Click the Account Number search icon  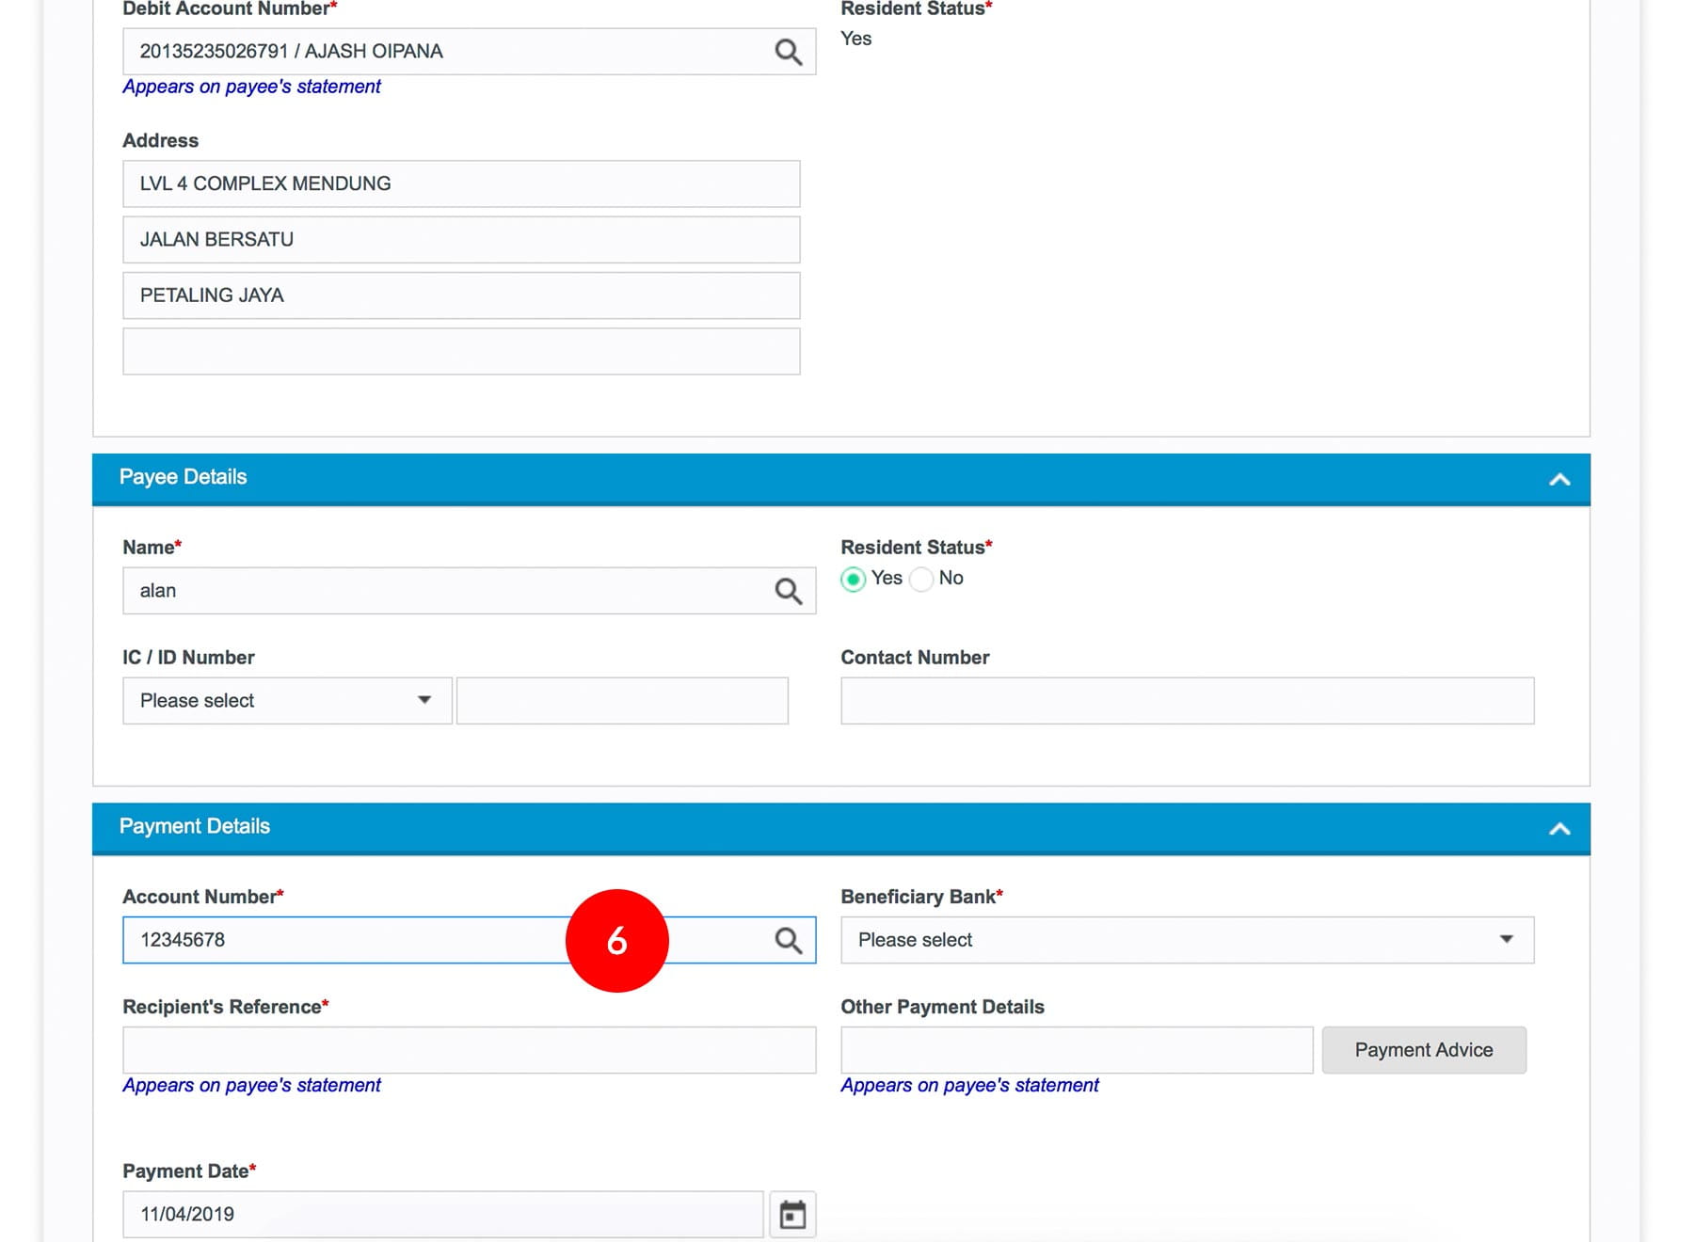click(x=788, y=940)
